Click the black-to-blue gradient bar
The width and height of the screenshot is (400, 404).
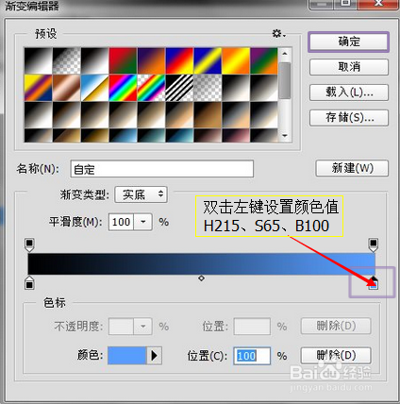tap(201, 263)
